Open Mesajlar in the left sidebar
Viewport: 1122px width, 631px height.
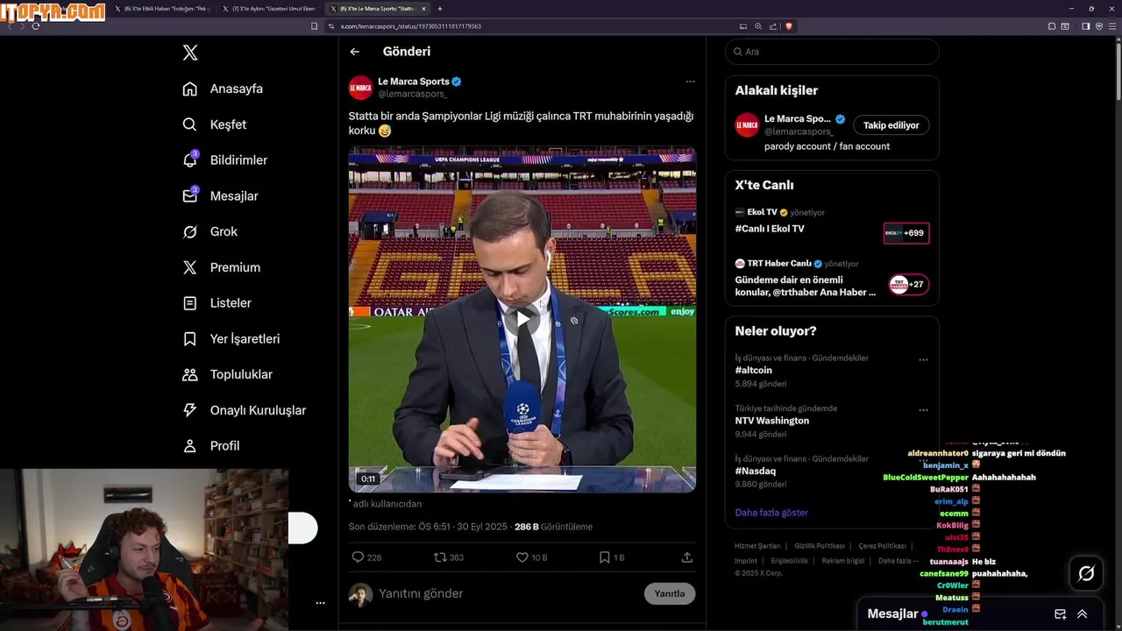click(x=220, y=196)
